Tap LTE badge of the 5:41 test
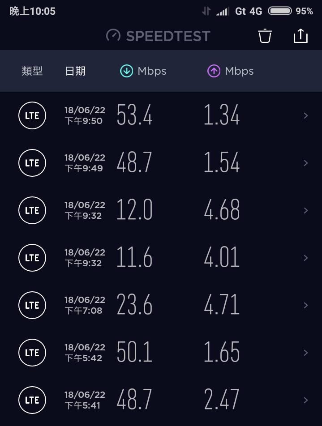 coord(32,400)
